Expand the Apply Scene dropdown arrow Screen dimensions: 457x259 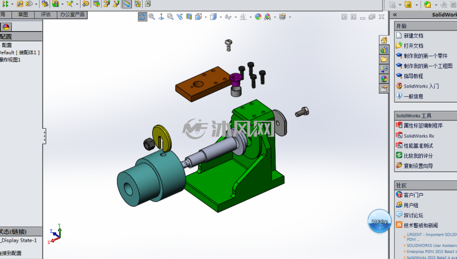275,17
